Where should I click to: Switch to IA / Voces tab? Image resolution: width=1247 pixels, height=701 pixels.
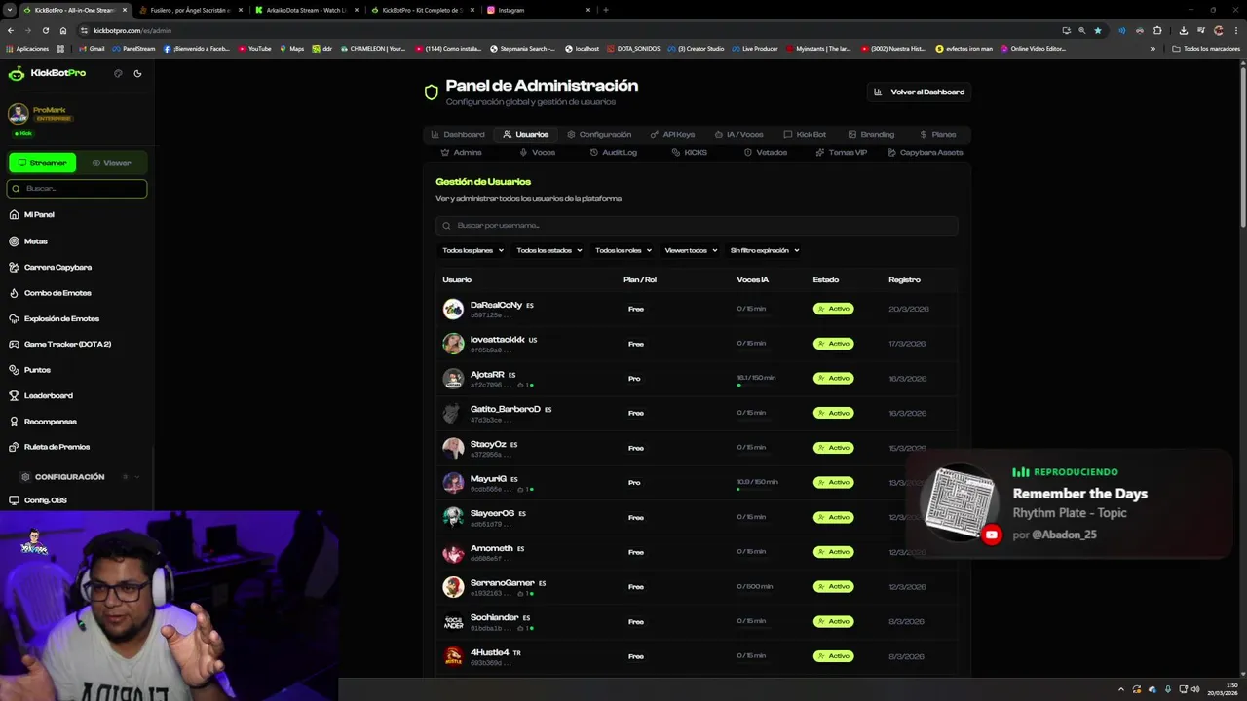pyautogui.click(x=738, y=134)
